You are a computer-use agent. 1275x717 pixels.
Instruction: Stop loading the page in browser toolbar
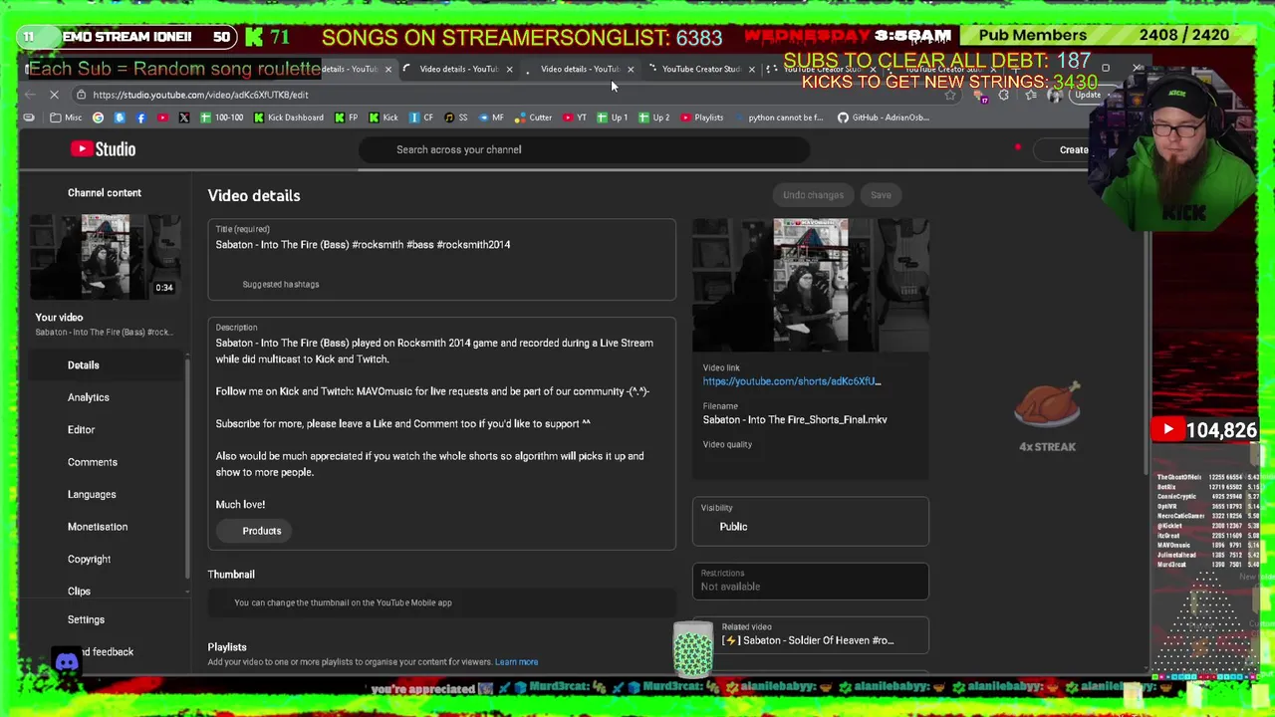pos(54,95)
